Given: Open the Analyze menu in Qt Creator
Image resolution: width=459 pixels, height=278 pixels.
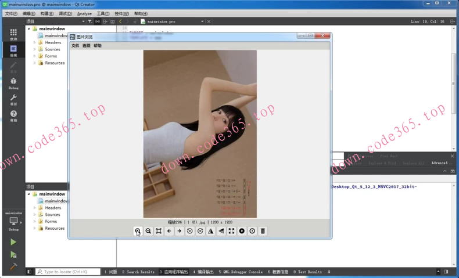Looking at the screenshot, I should coord(84,13).
